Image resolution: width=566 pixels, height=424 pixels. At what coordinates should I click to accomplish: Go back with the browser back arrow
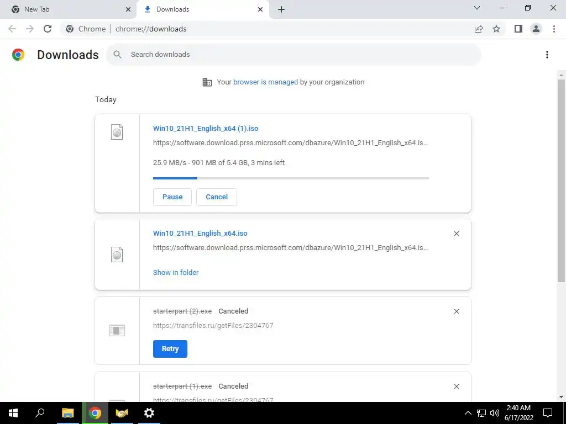pos(12,29)
